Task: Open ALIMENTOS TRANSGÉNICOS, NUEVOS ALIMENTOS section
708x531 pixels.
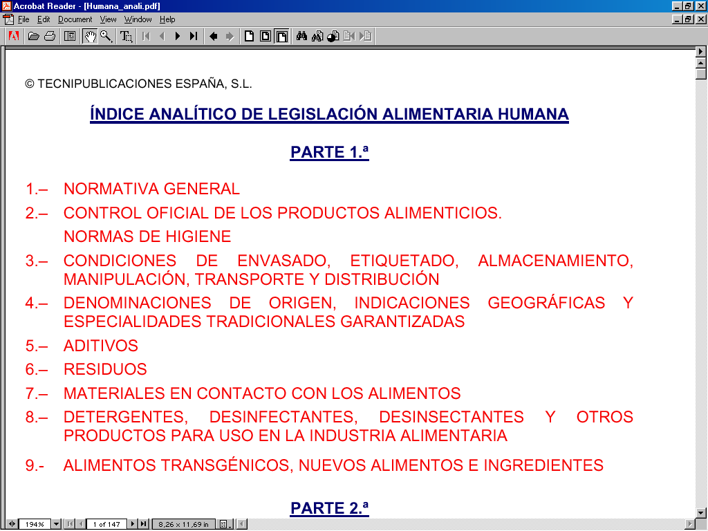Action: (x=333, y=465)
